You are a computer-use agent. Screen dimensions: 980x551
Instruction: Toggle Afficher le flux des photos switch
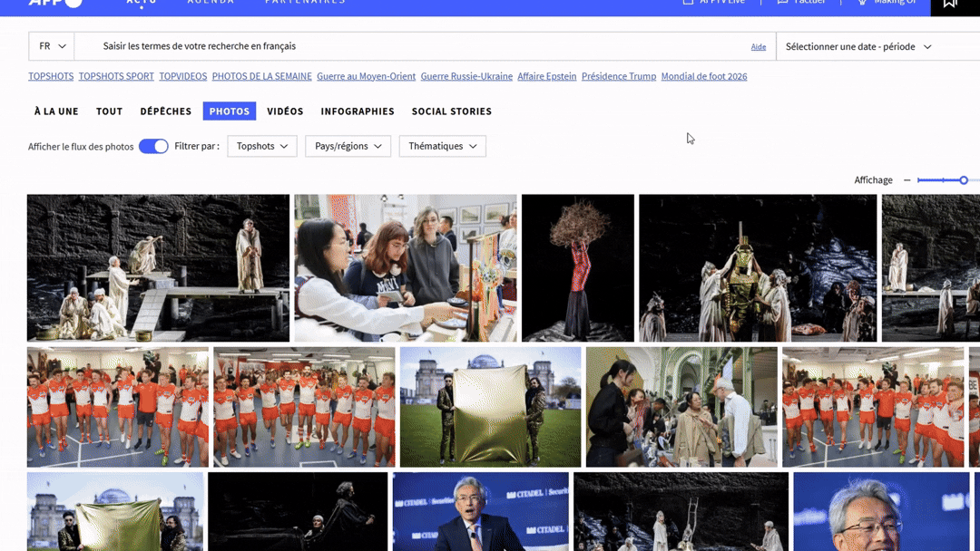(x=153, y=146)
